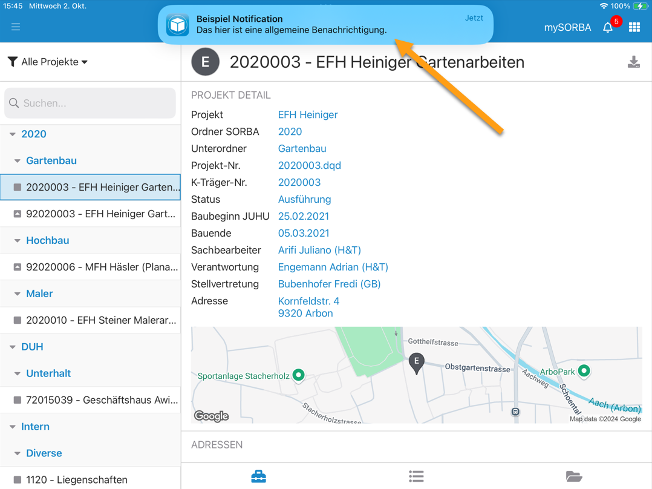Open the apps grid menu
Viewport: 652px width, 489px height.
[x=634, y=27]
